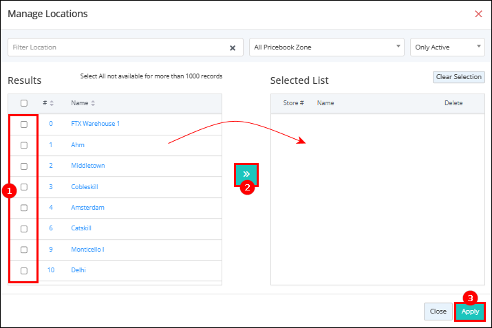
Task: Clear the Filter Location text with X icon
Action: [x=233, y=48]
